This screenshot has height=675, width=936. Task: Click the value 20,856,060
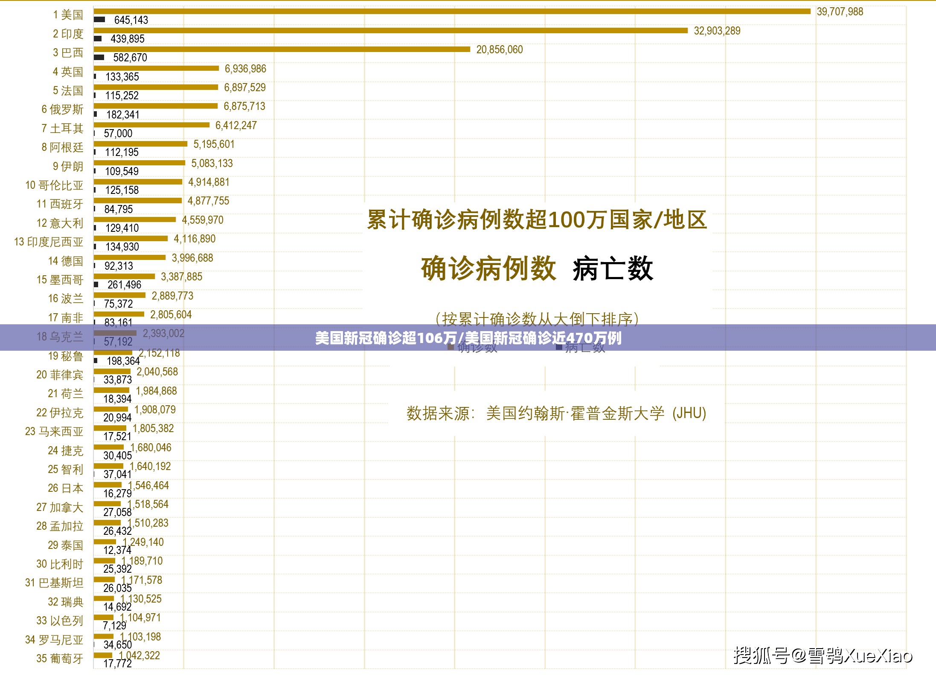tap(499, 49)
